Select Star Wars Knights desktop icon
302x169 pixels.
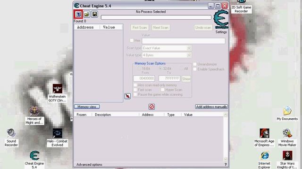pos(287,160)
